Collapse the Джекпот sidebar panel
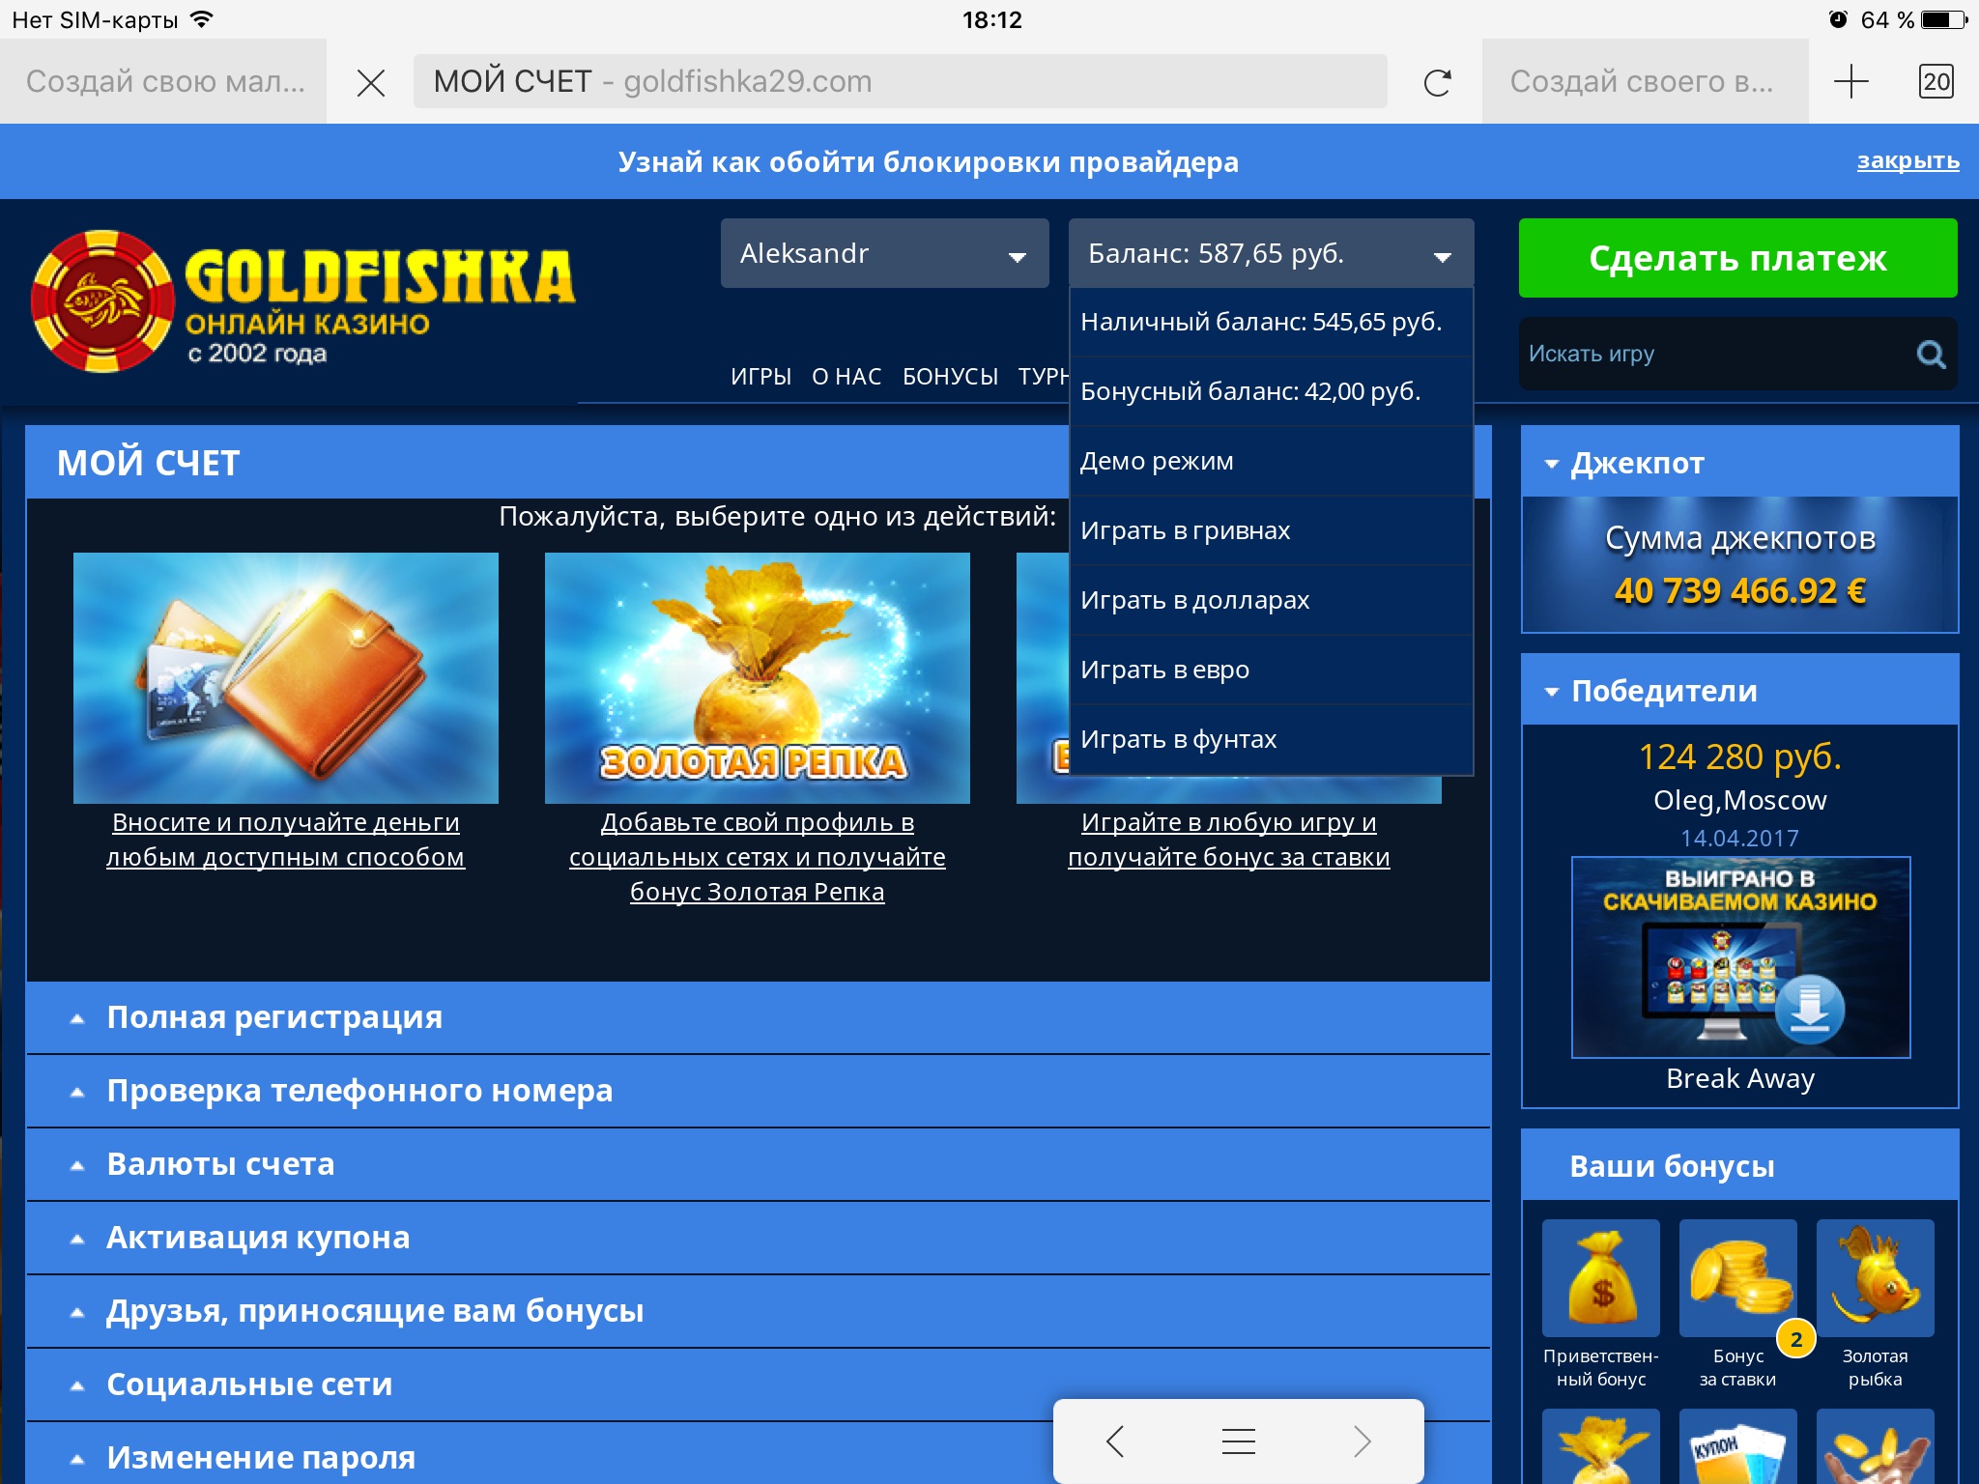 (1637, 463)
